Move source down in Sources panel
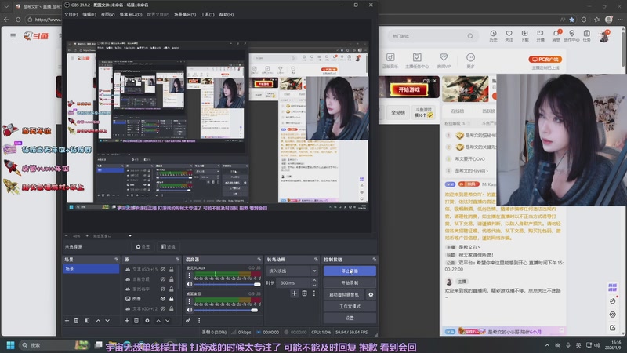The height and width of the screenshot is (353, 627). click(168, 321)
